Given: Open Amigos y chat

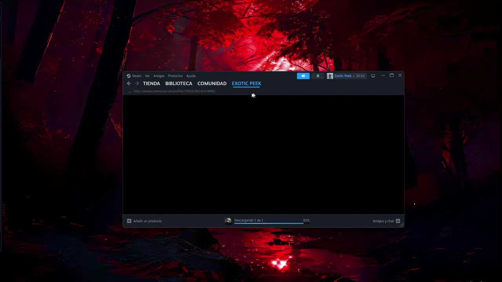Looking at the screenshot, I should [x=383, y=221].
